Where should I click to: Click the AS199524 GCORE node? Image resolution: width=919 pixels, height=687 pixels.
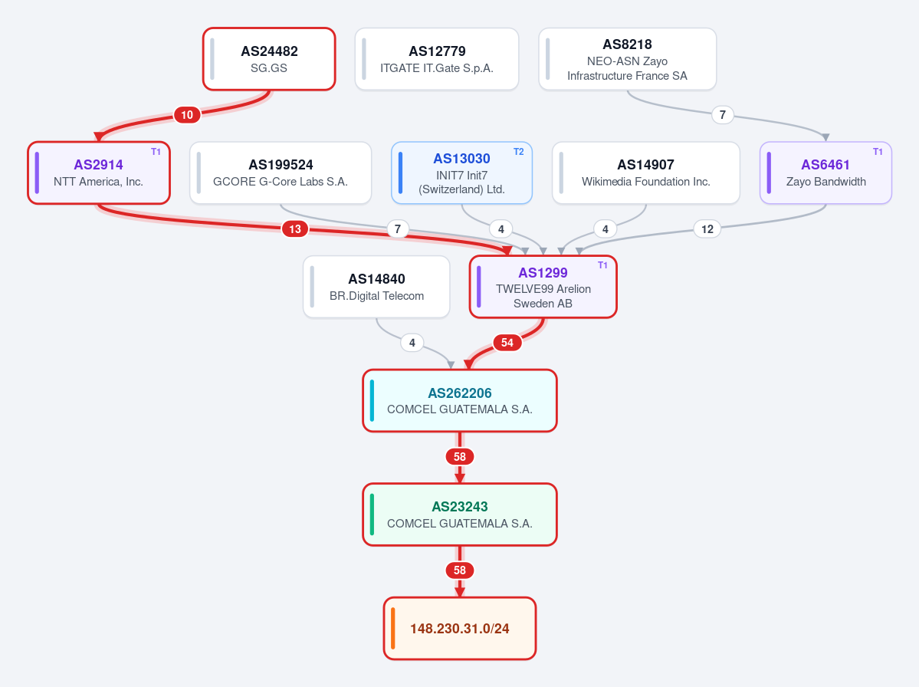[281, 173]
